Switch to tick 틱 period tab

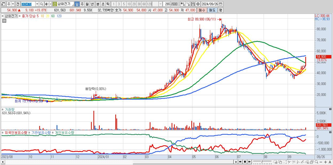(x=108, y=4)
